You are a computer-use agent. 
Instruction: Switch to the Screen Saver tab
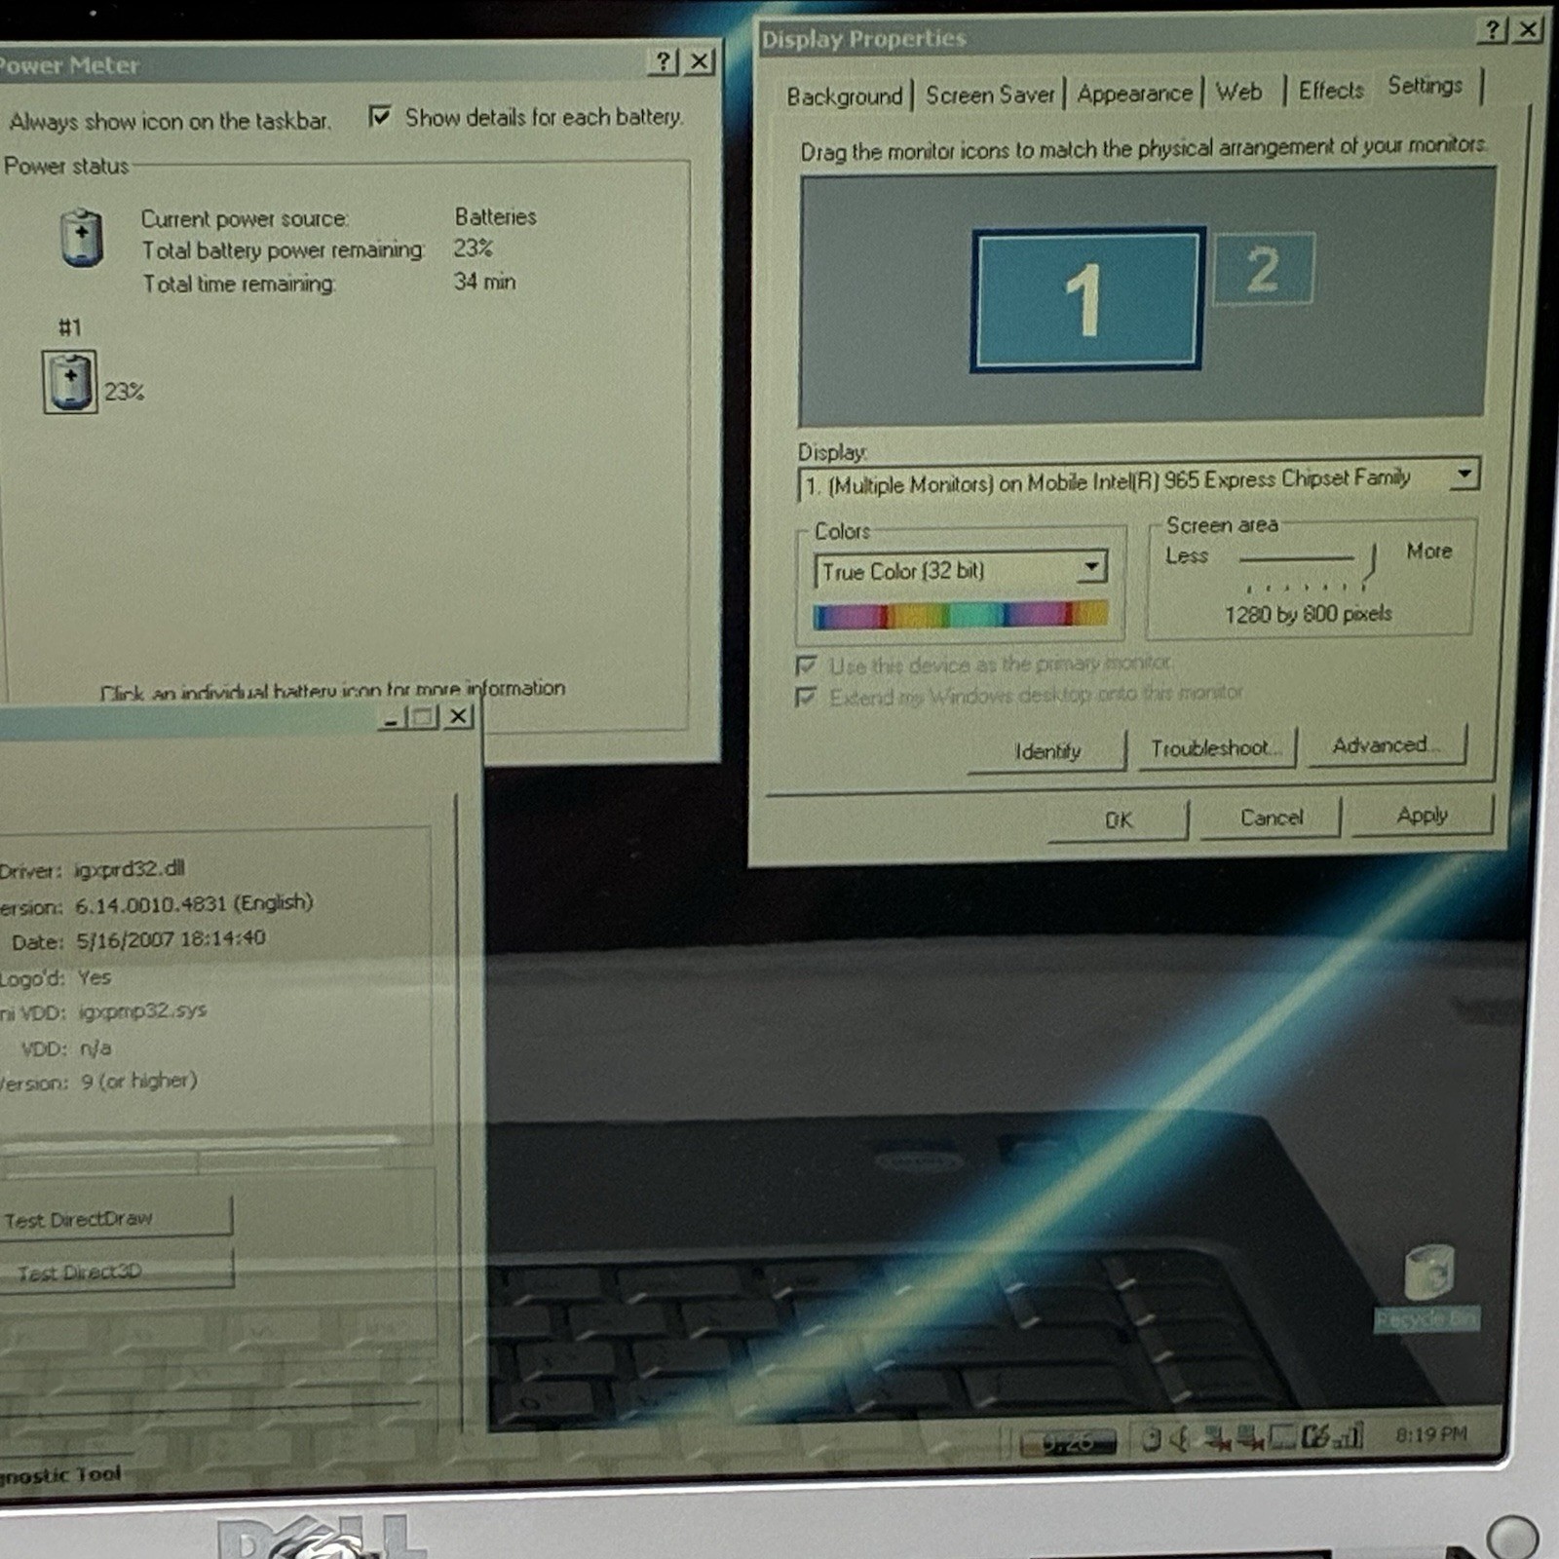(990, 95)
